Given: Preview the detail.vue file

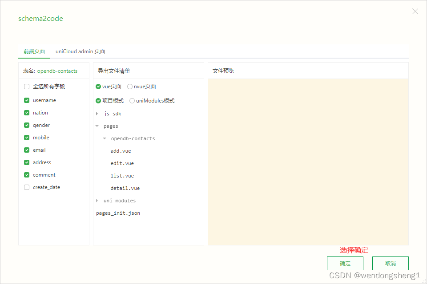Looking at the screenshot, I should (125, 188).
